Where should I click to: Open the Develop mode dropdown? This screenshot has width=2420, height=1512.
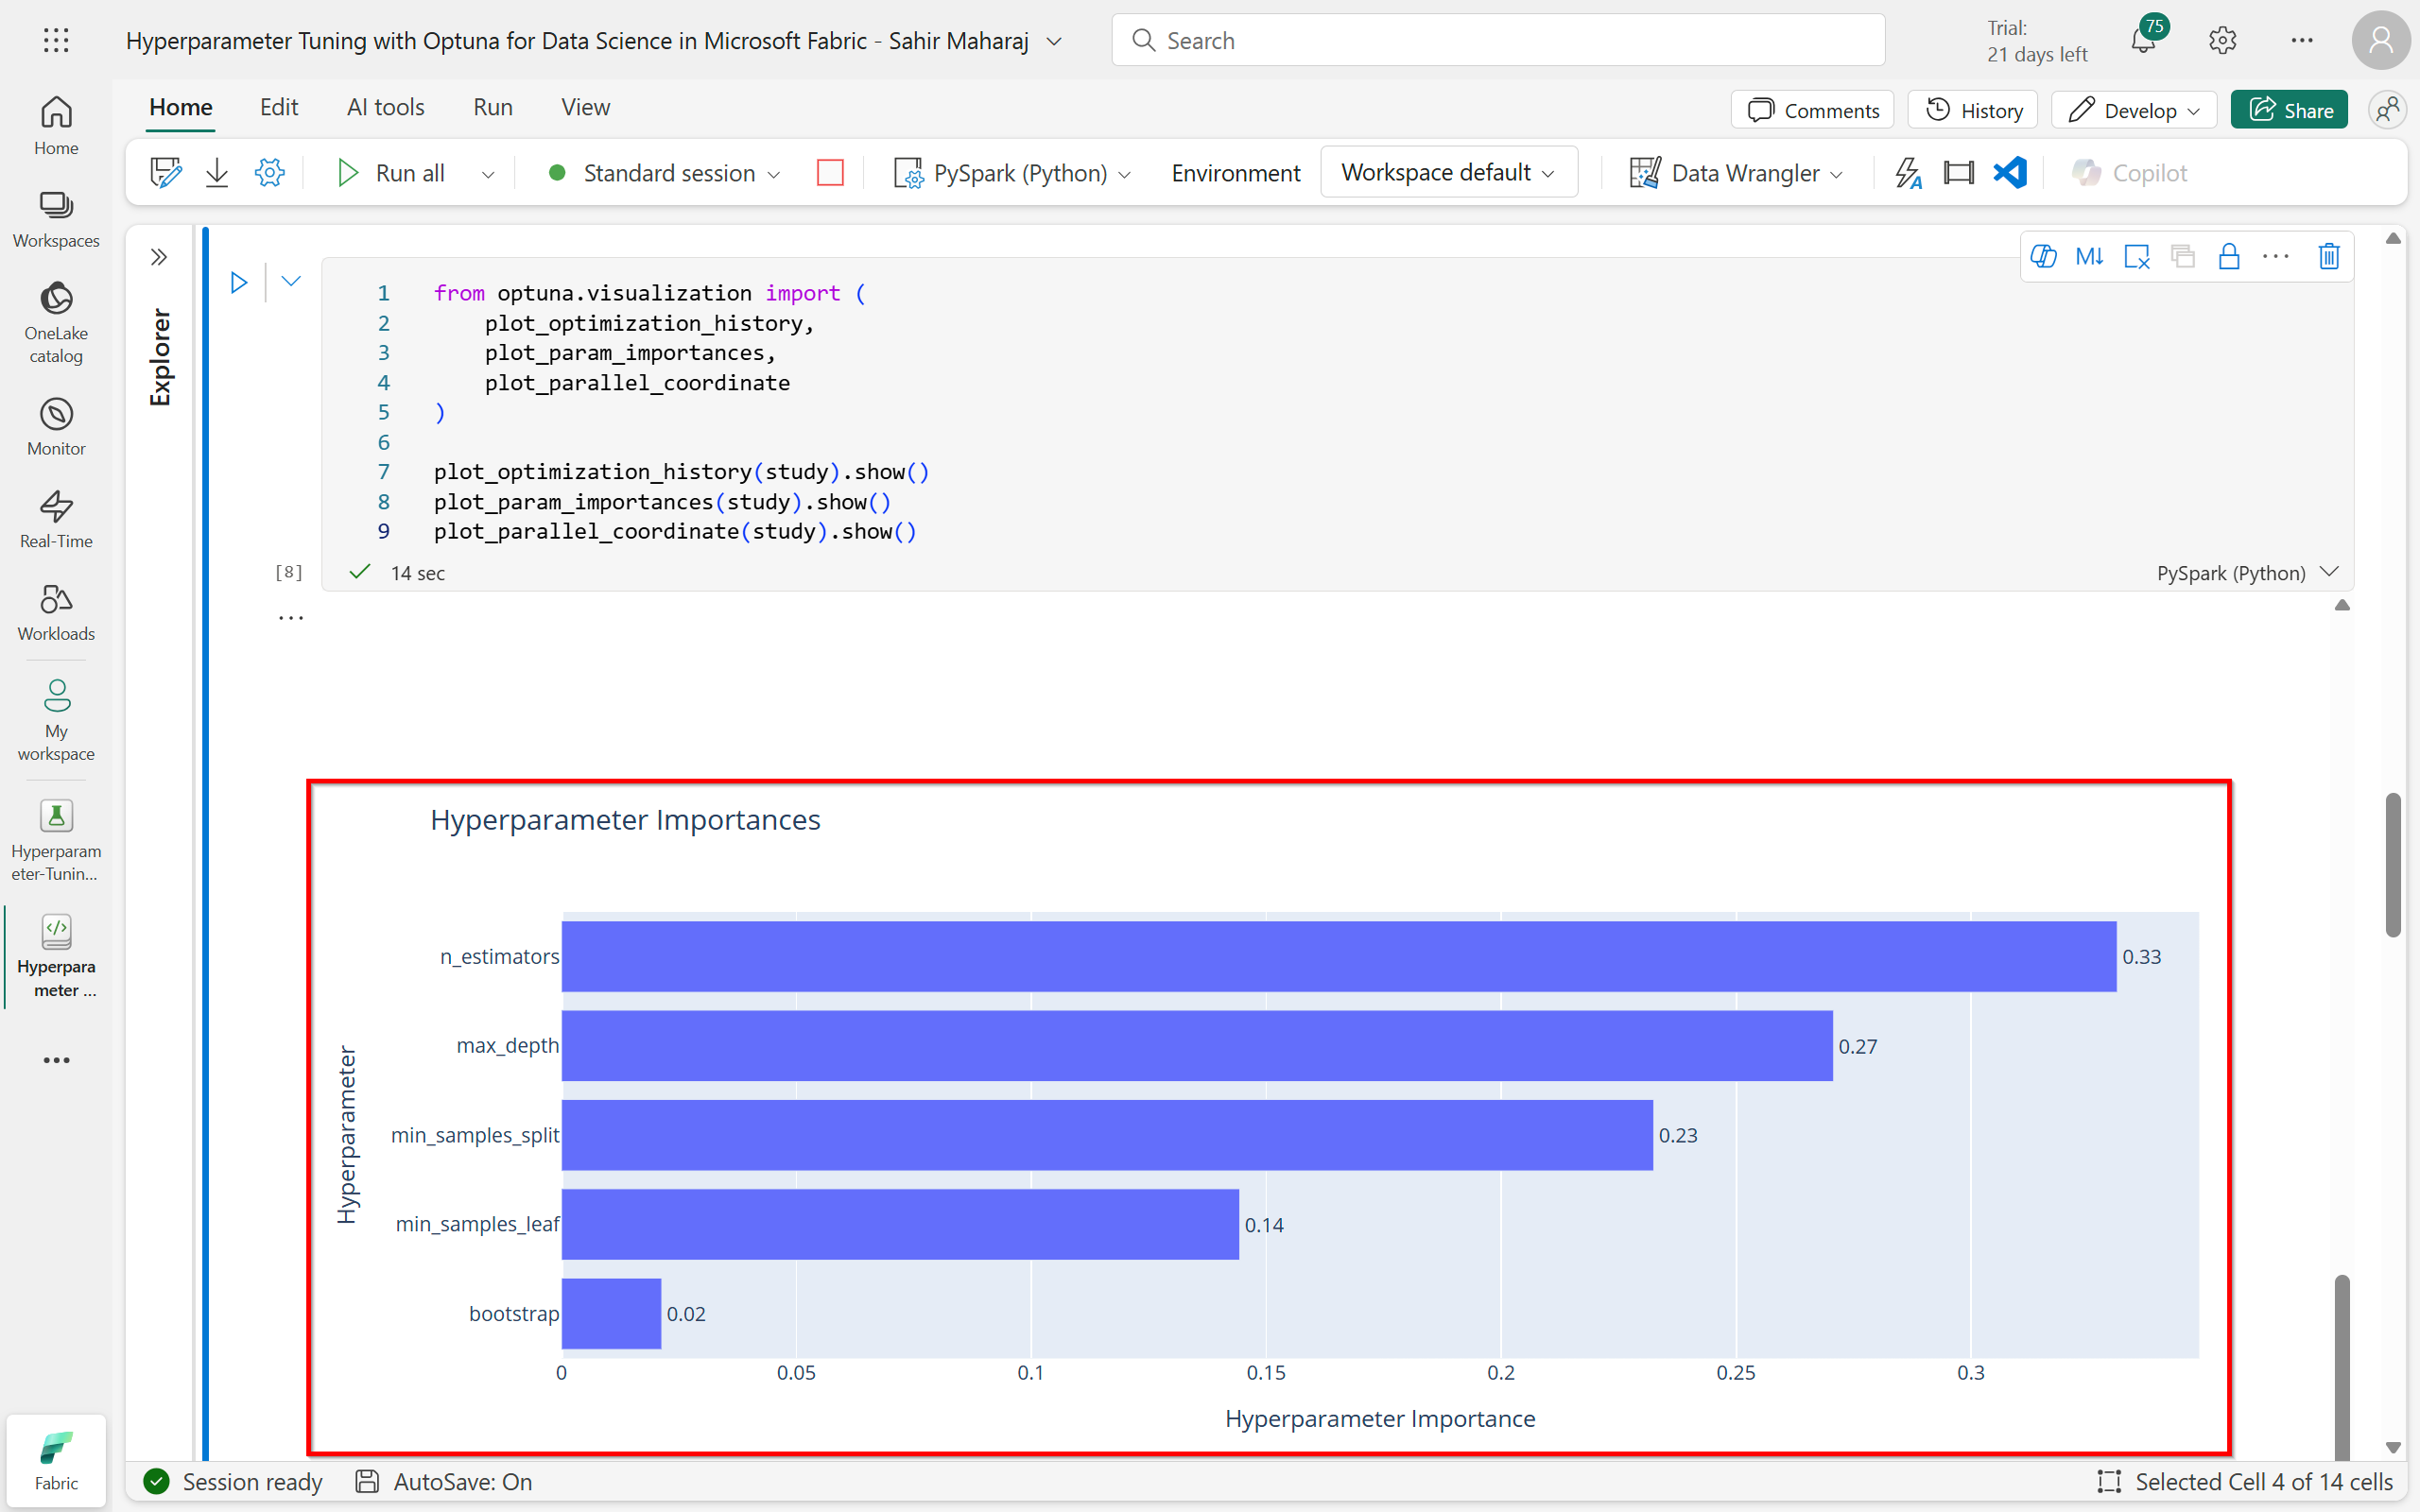click(x=2134, y=110)
